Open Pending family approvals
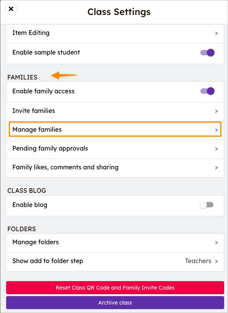228x313 pixels. pos(115,149)
